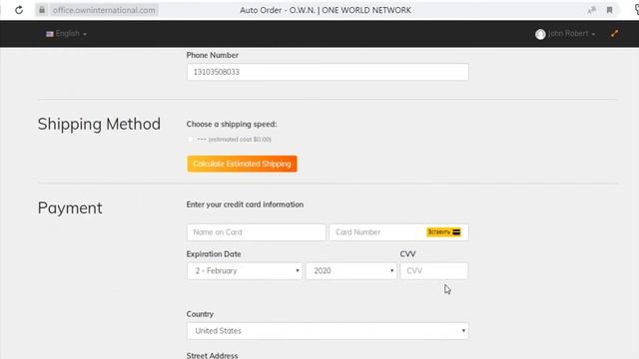This screenshot has height=359, width=639.
Task: Click Calculate Estimated Shipping button
Action: point(242,164)
